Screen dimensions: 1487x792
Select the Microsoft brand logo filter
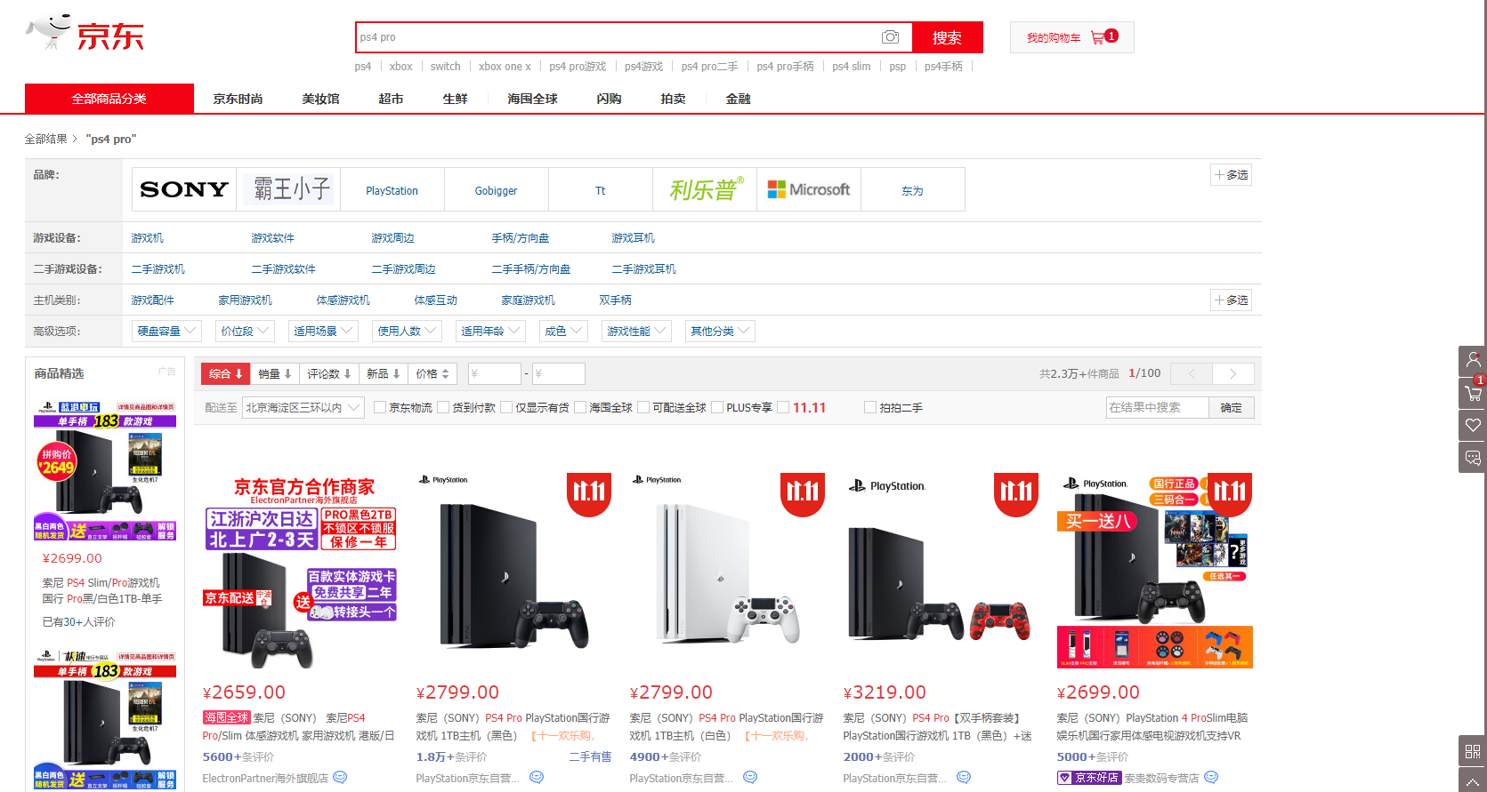pyautogui.click(x=808, y=189)
